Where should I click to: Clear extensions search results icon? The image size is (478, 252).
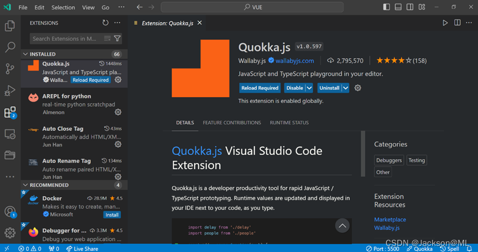107,38
